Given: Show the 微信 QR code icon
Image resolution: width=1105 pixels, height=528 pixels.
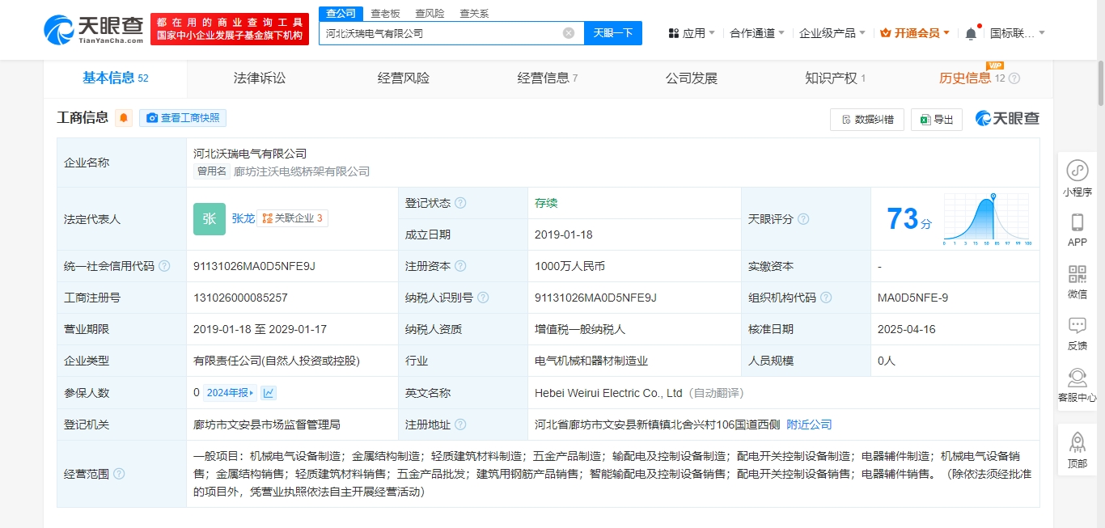Looking at the screenshot, I should (1077, 282).
